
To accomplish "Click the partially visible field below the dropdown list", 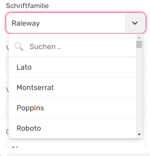I will 76,143.
